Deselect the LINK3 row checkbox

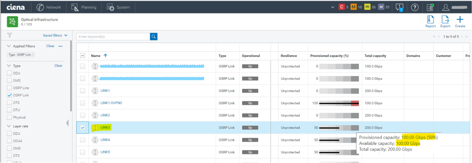[x=82, y=128]
